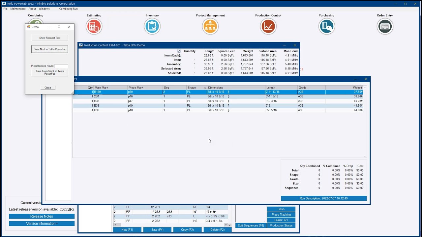Select row with piece mark p48
This screenshot has width=422, height=237.
click(218, 110)
